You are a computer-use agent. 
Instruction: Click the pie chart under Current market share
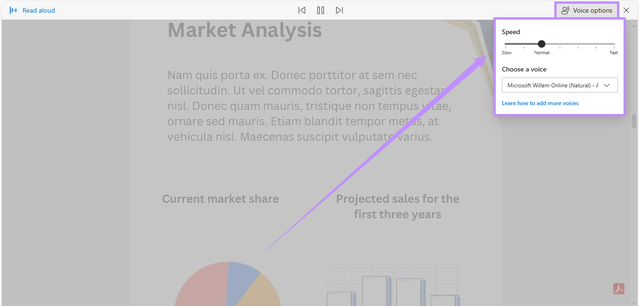[x=228, y=284]
